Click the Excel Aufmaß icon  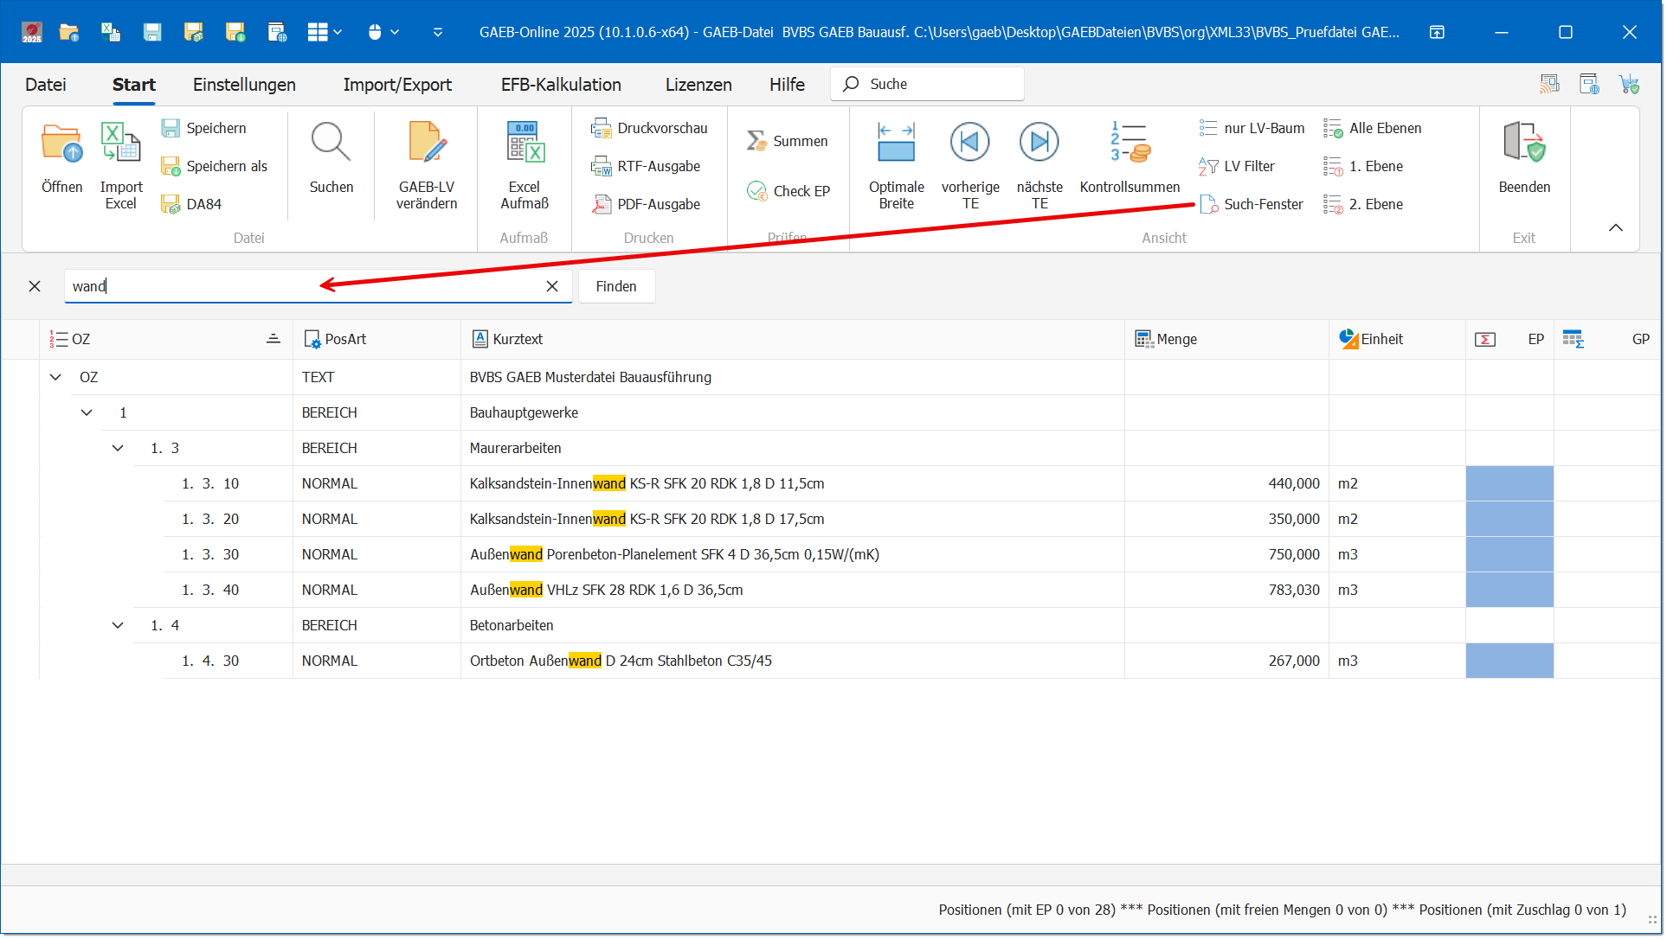pyautogui.click(x=524, y=144)
